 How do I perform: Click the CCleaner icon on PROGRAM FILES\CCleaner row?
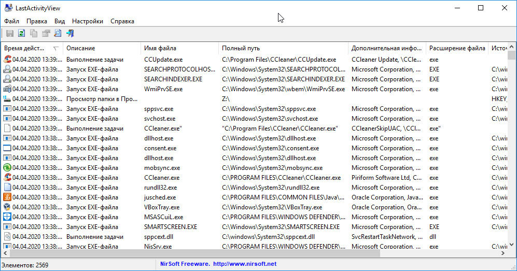[7, 178]
